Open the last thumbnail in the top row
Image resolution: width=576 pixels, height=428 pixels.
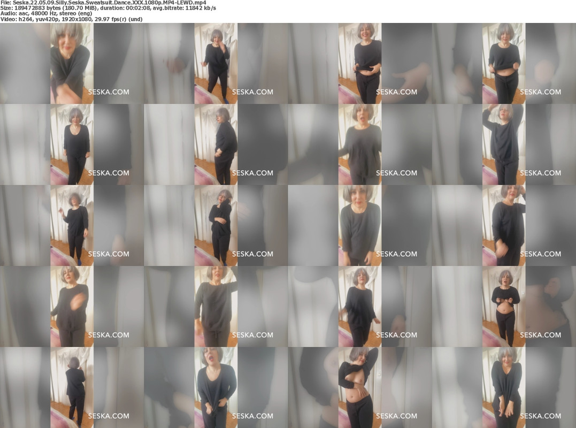pyautogui.click(x=504, y=63)
